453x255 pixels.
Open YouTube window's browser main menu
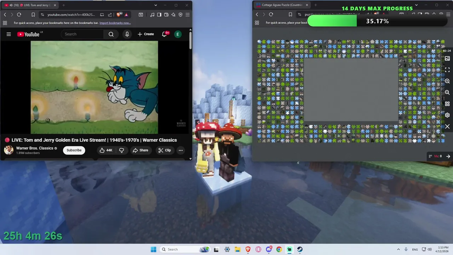click(x=188, y=15)
